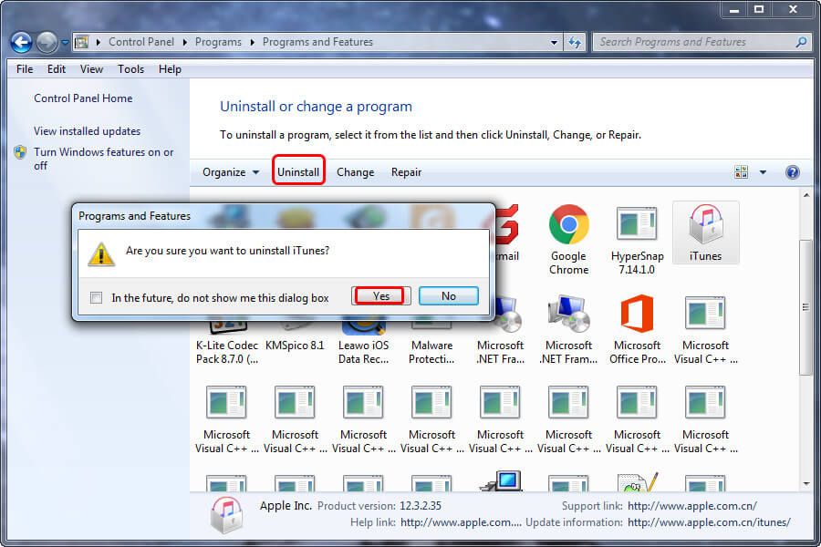
Task: Open Update information link apple.com.cn/itunes/
Action: pyautogui.click(x=709, y=522)
